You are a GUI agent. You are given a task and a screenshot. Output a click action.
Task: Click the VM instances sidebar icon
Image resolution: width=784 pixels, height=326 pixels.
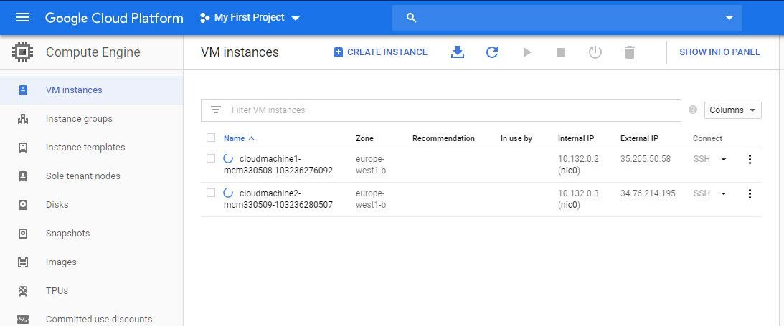pyautogui.click(x=22, y=90)
